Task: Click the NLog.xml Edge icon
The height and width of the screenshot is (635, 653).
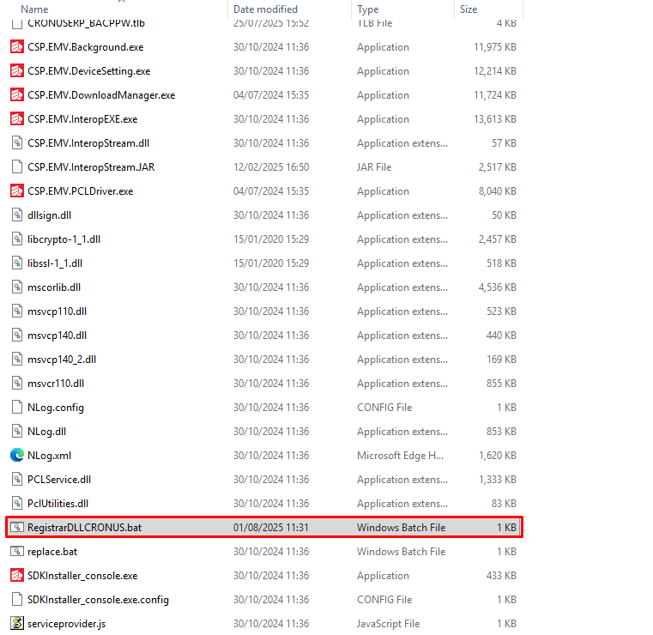Action: click(16, 456)
